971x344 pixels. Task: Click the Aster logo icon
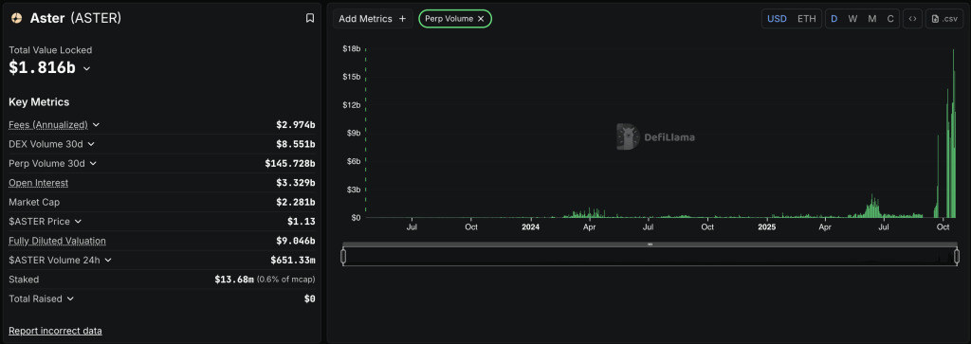click(17, 19)
